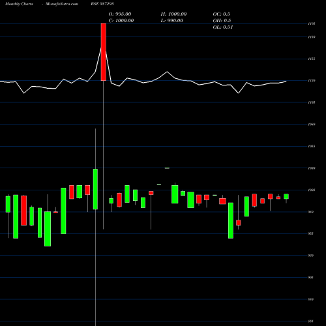Select the tall red candle at the chart peak
The image size is (326, 326).
104,52
